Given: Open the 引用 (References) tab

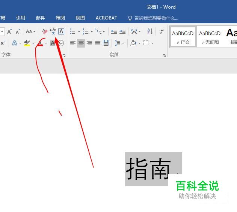Looking at the screenshot, I should click(21, 18).
